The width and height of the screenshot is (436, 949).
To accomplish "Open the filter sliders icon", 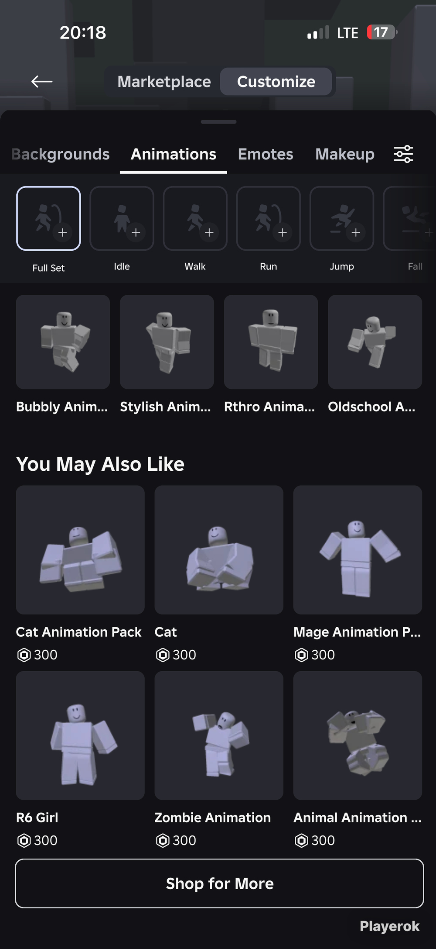I will (x=403, y=154).
